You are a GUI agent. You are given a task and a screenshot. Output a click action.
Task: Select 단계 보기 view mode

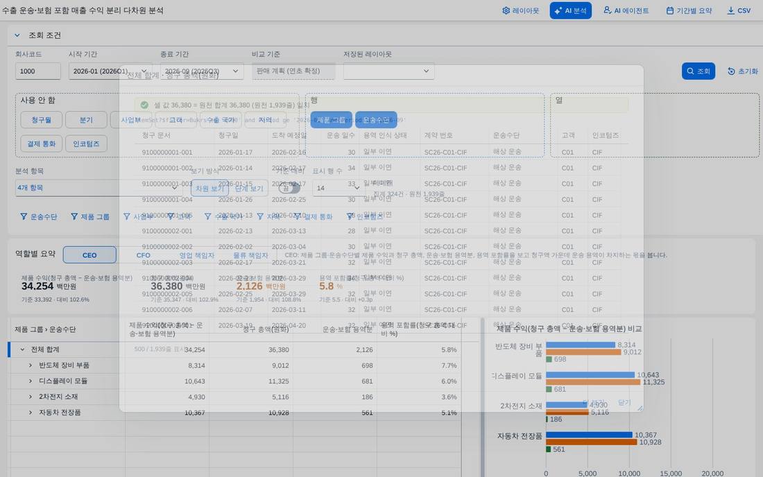click(x=249, y=188)
